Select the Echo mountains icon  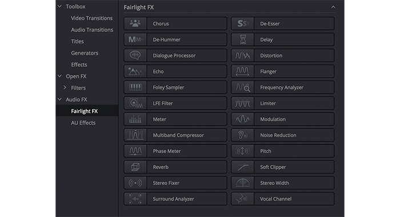point(135,71)
